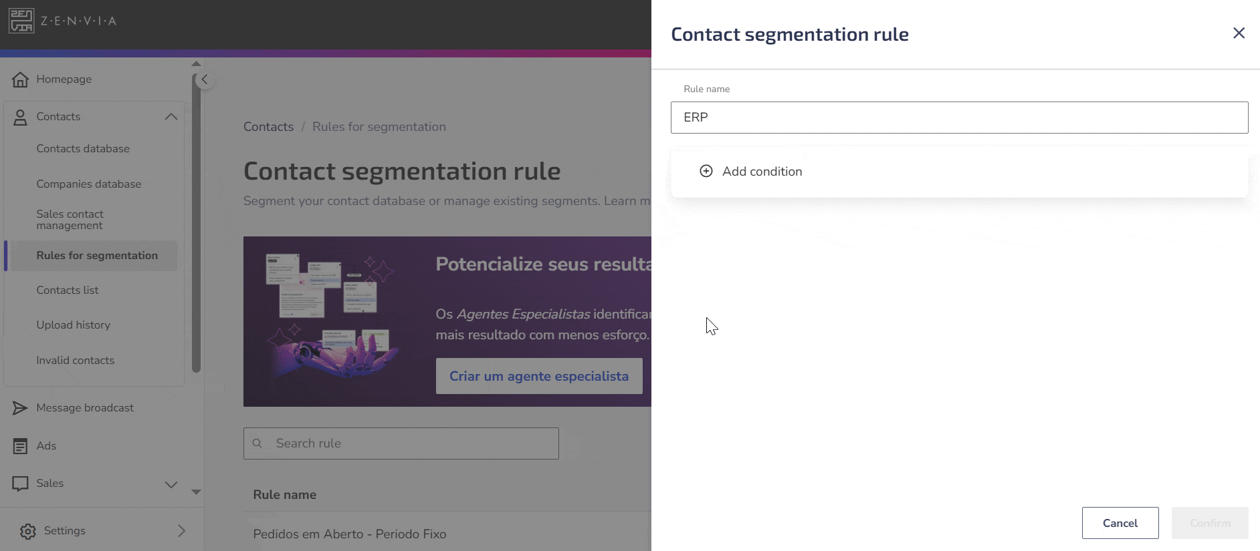
Task: Click the plus circle Add condition icon
Action: click(706, 171)
